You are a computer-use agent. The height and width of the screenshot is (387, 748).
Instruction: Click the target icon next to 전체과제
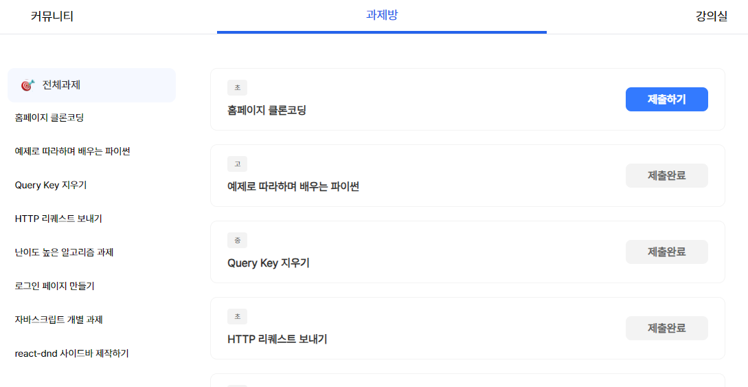[x=27, y=85]
